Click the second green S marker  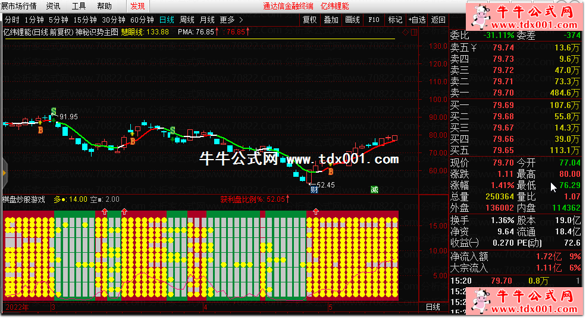[173, 131]
